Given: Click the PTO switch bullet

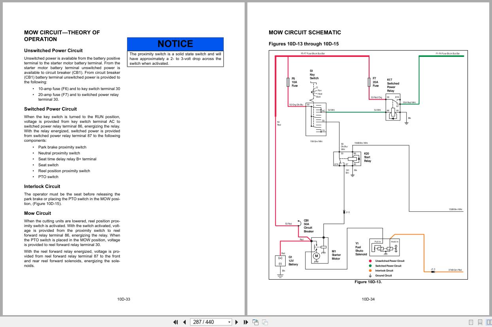Looking at the screenshot, I should (x=48, y=177).
